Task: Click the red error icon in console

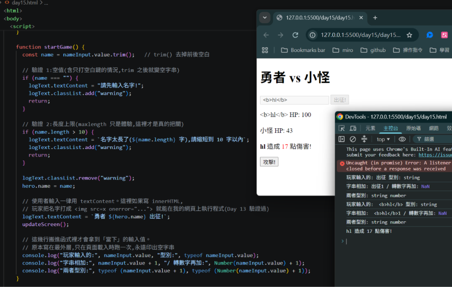Action: click(342, 164)
